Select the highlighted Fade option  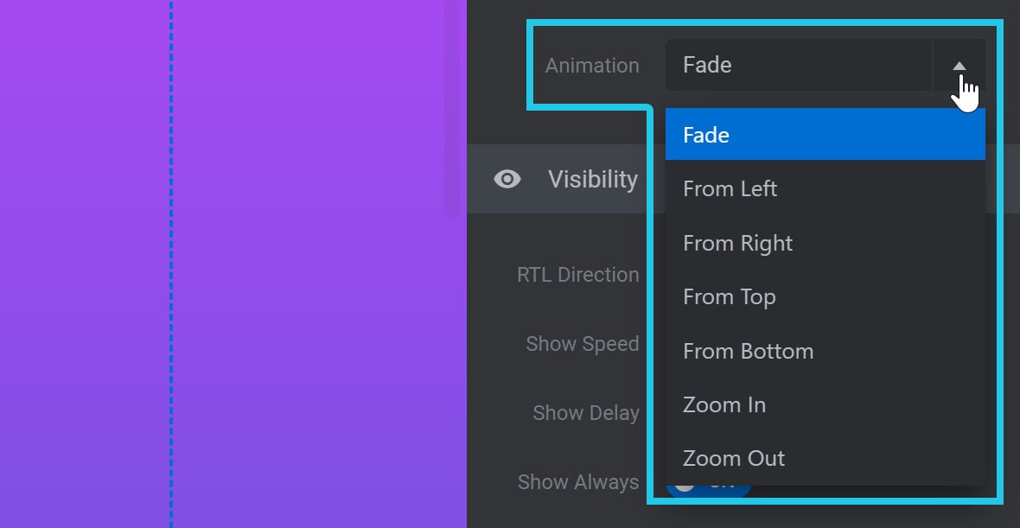(825, 135)
